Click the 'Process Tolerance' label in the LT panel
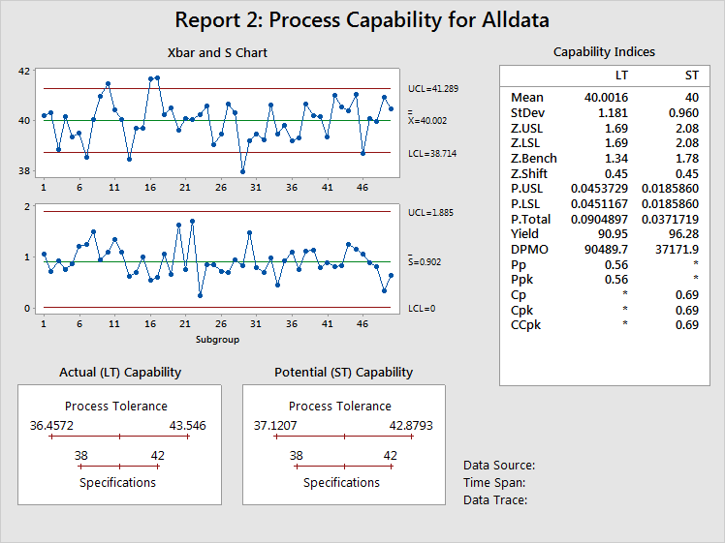 pyautogui.click(x=116, y=406)
